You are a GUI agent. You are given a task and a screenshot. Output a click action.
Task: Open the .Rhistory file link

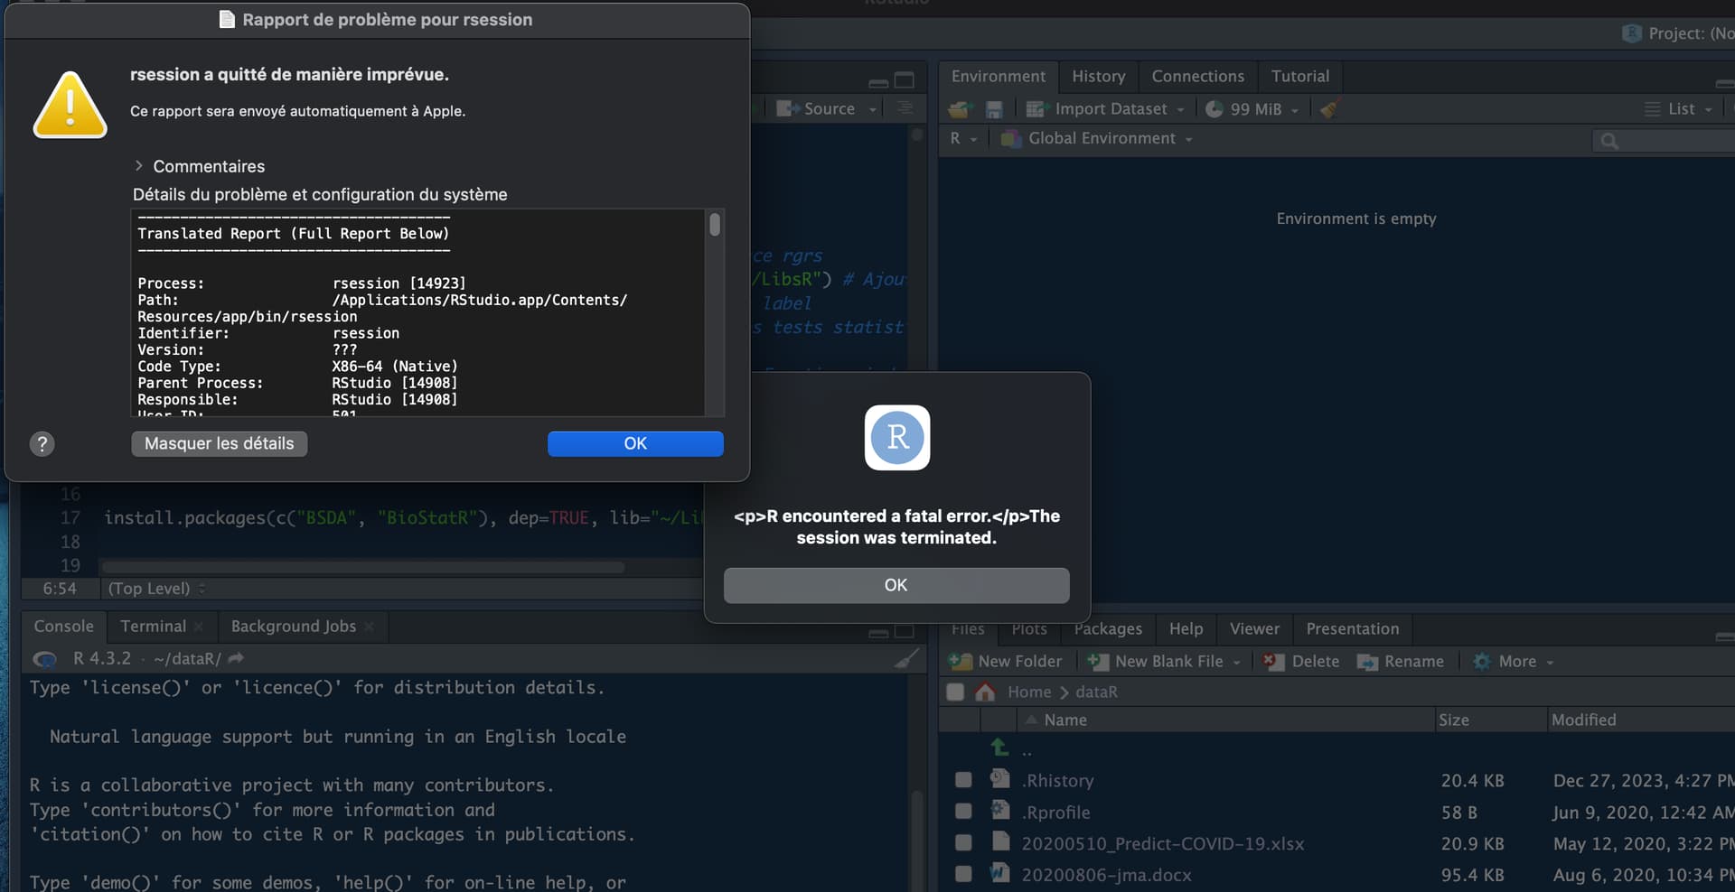click(1058, 781)
